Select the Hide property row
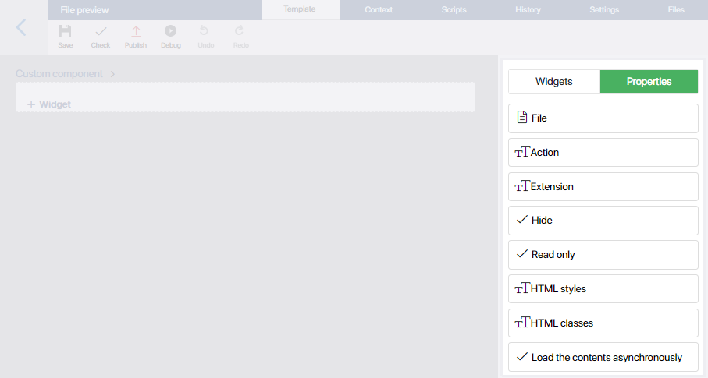This screenshot has width=708, height=378. [x=603, y=221]
